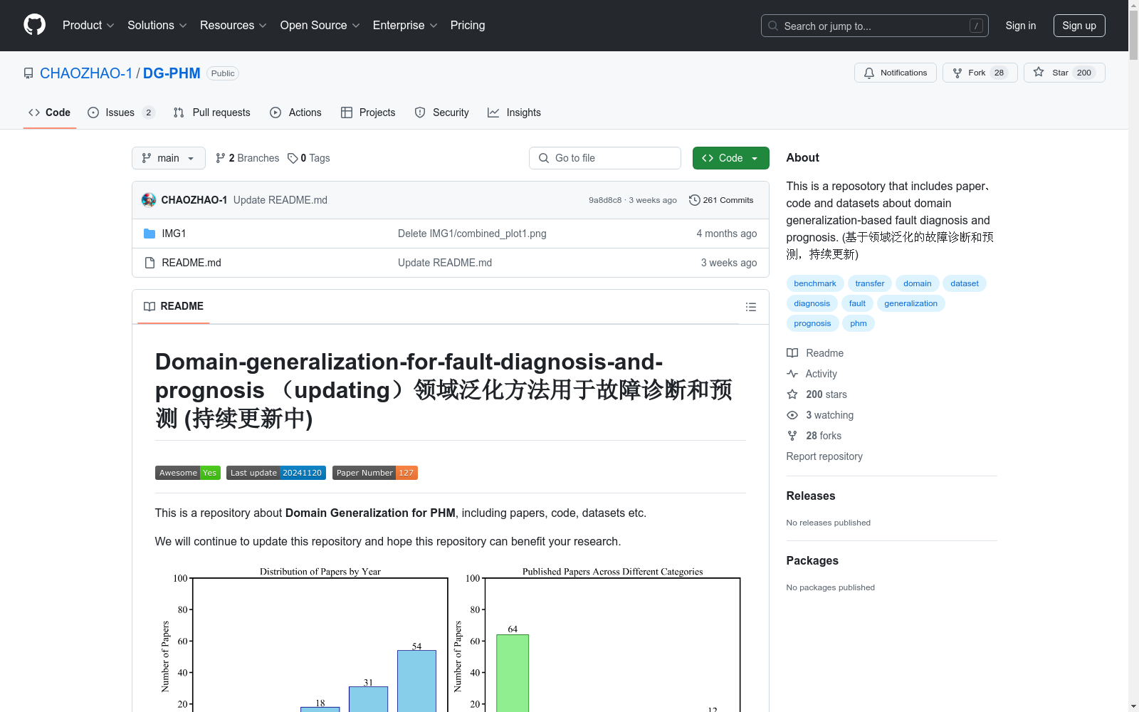1139x712 pixels.
Task: Click the dataset topic tag
Action: pyautogui.click(x=965, y=283)
